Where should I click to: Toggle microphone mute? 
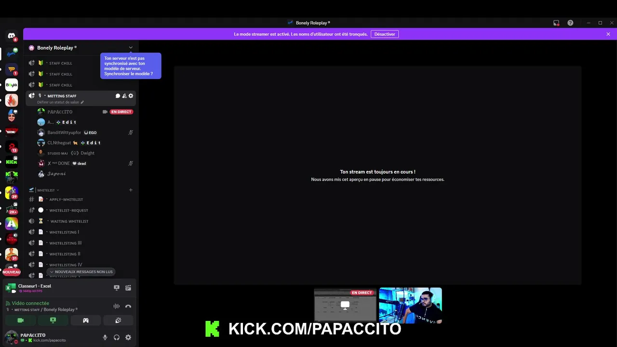[105, 337]
